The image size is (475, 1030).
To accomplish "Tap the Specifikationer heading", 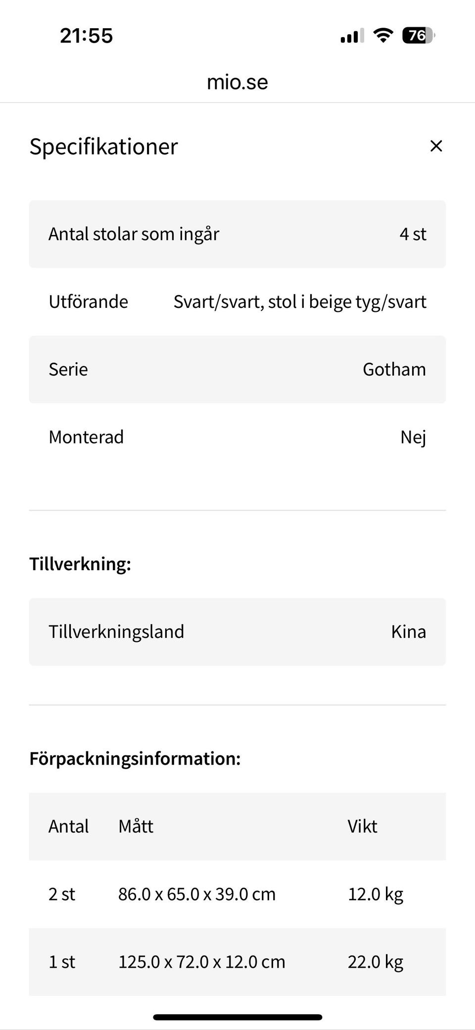I will coord(103,147).
